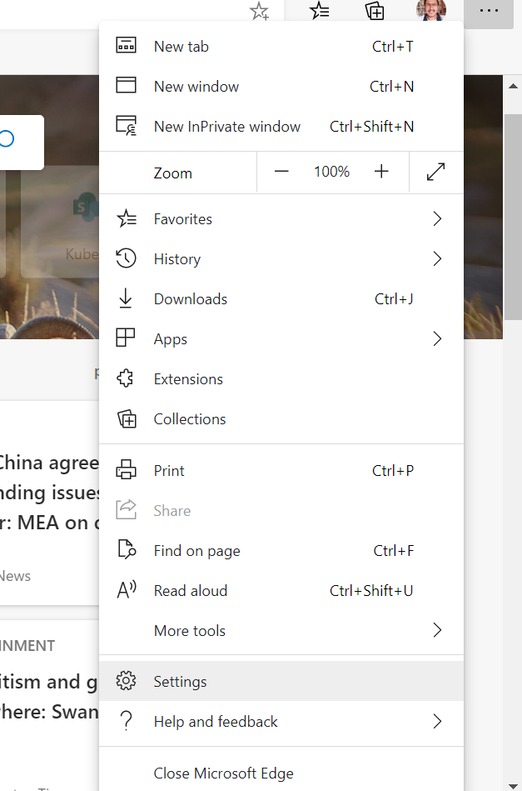Open a New InPrivate window
Image resolution: width=522 pixels, height=791 pixels.
226,126
